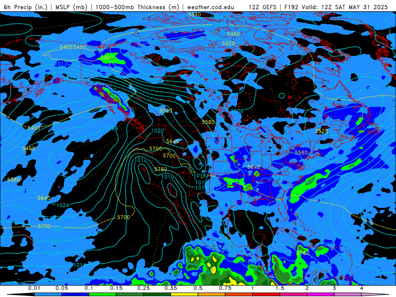Click the 'MSLP (mb)' header label

[71, 7]
